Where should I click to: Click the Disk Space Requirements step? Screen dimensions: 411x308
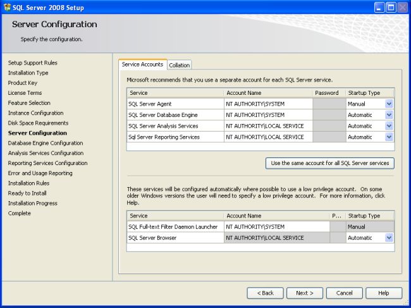[38, 123]
